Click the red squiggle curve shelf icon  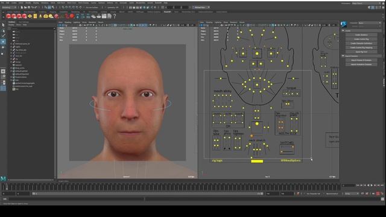pos(67,16)
